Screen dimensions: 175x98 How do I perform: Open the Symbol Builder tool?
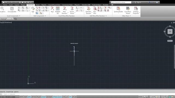point(118,10)
